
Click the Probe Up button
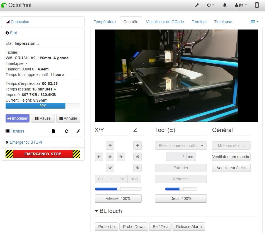click(106, 227)
